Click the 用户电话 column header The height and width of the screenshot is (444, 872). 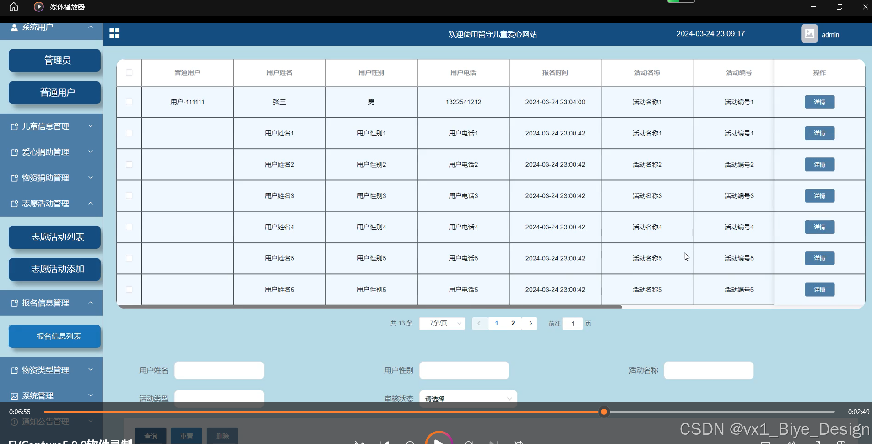tap(463, 73)
